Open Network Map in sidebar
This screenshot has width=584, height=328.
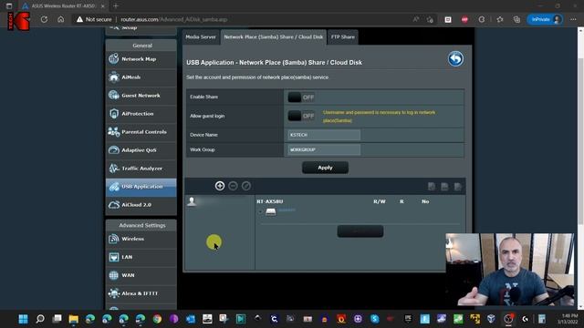[x=141, y=59]
